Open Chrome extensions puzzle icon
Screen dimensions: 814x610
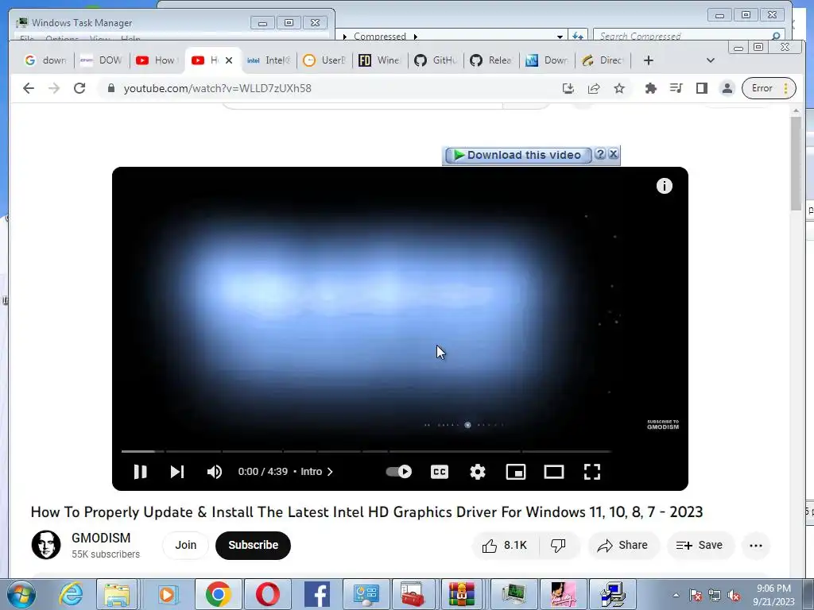(650, 88)
